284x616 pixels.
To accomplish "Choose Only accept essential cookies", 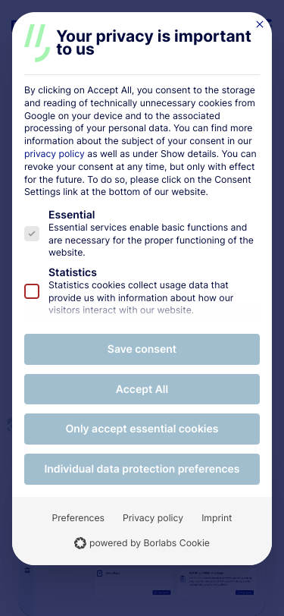I will [142, 429].
